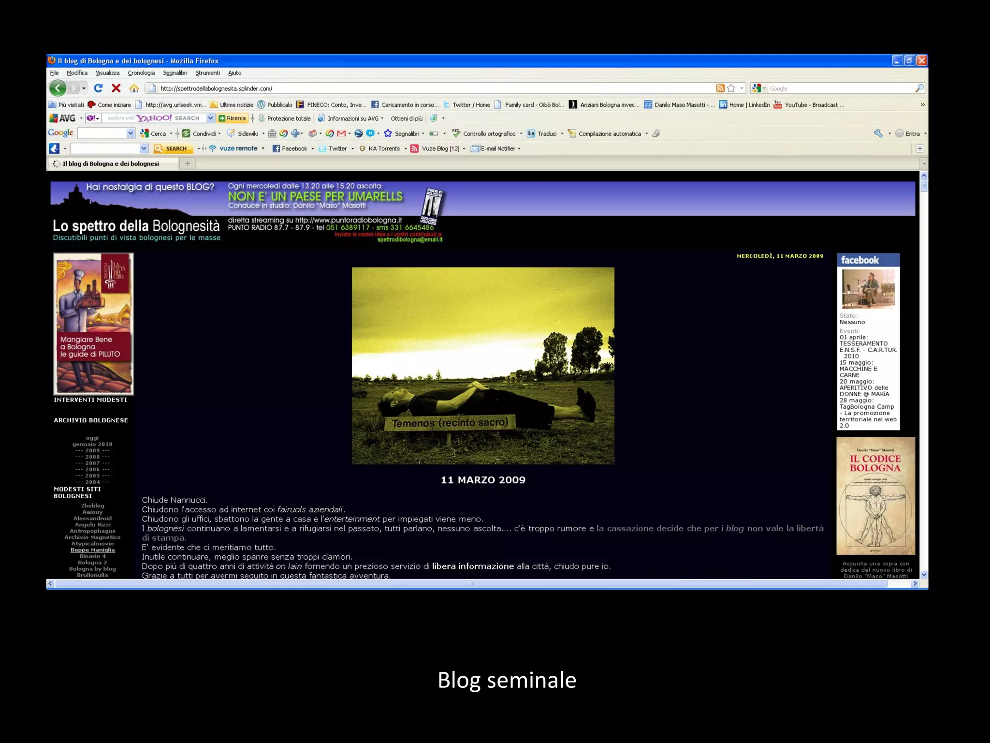
Task: Click the Mangiare Bene a Bologna guide image
Action: pyautogui.click(x=93, y=324)
